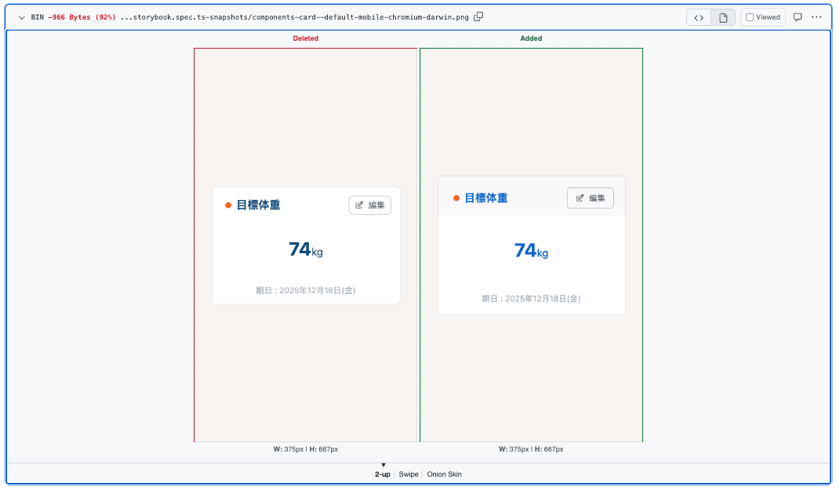
Task: Switch to rich diff view icon
Action: coord(722,18)
